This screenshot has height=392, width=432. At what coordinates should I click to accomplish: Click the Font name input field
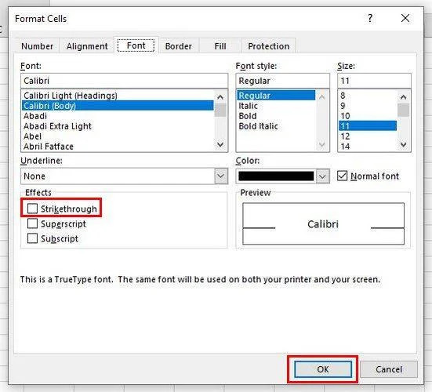coord(124,81)
